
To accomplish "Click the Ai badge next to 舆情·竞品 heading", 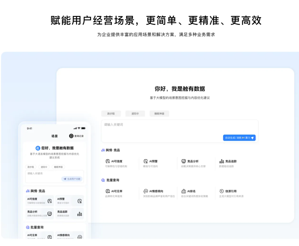I will 103,150.
